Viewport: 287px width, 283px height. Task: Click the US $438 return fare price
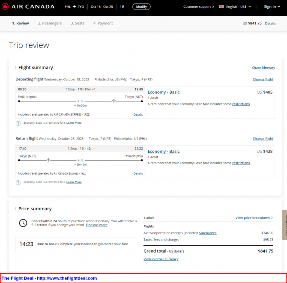pyautogui.click(x=264, y=152)
